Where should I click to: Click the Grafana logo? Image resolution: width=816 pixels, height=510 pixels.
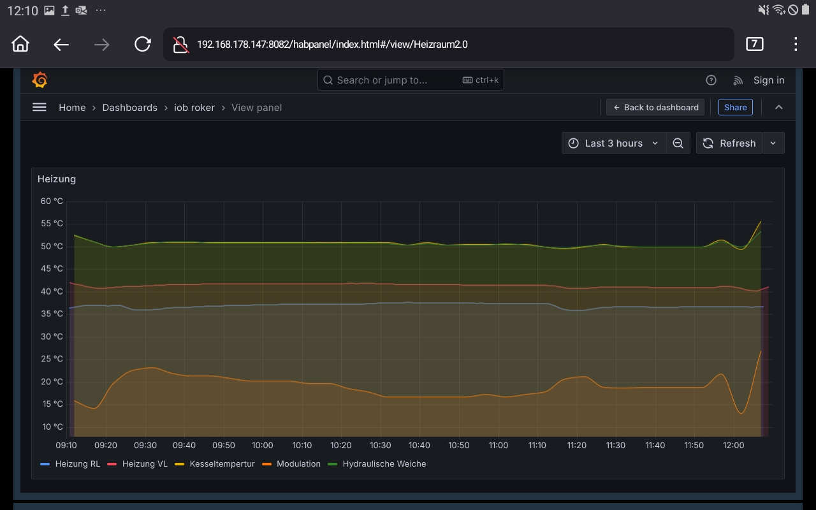tap(40, 80)
